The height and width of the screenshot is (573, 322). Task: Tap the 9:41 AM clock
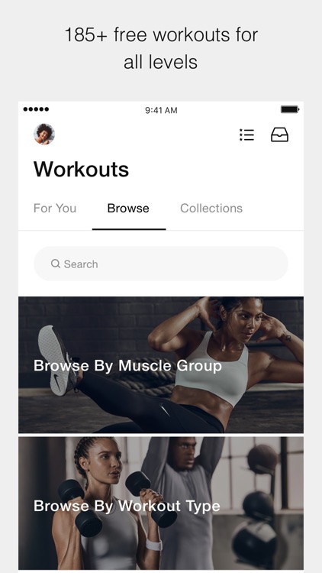(161, 110)
